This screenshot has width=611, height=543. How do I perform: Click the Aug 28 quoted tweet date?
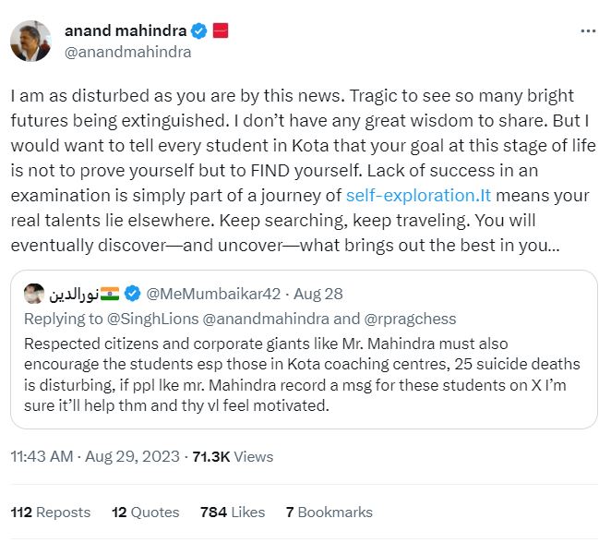pyautogui.click(x=320, y=294)
